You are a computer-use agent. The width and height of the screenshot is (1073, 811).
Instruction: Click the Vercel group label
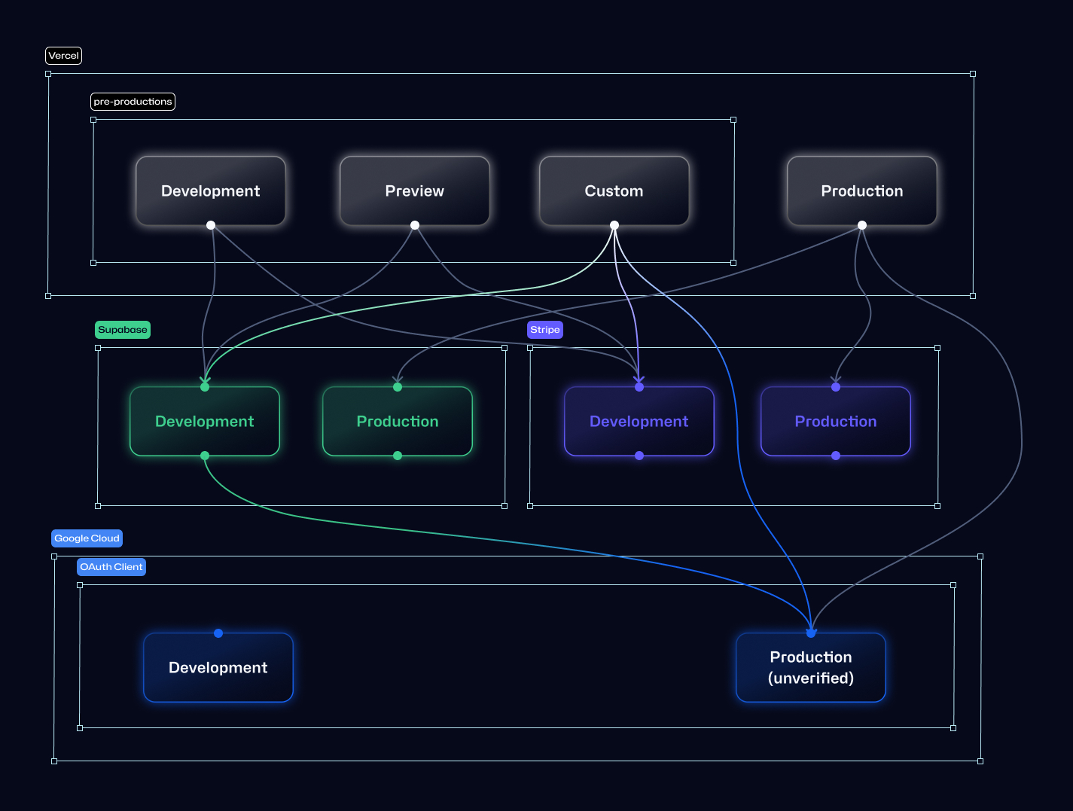click(63, 55)
